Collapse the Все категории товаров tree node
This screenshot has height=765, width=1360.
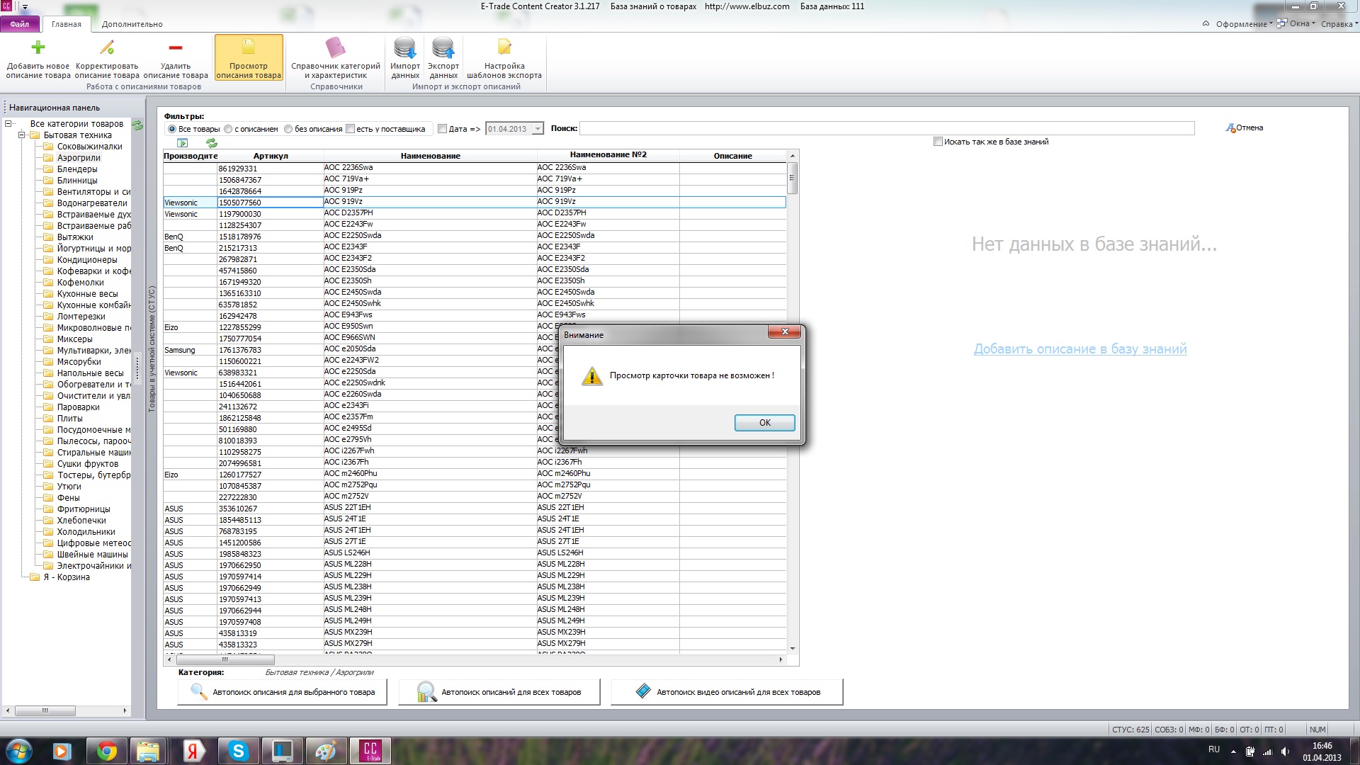click(8, 124)
